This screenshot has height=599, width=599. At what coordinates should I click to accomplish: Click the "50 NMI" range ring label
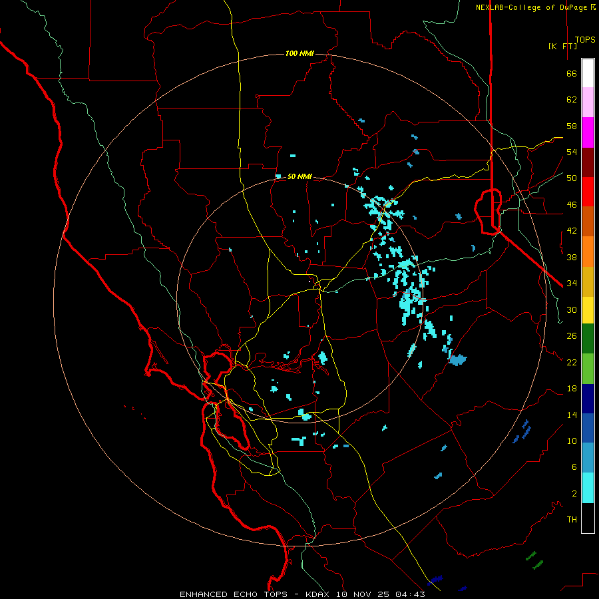[x=299, y=176]
